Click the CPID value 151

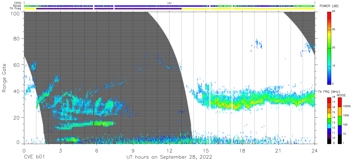tap(169, 3)
